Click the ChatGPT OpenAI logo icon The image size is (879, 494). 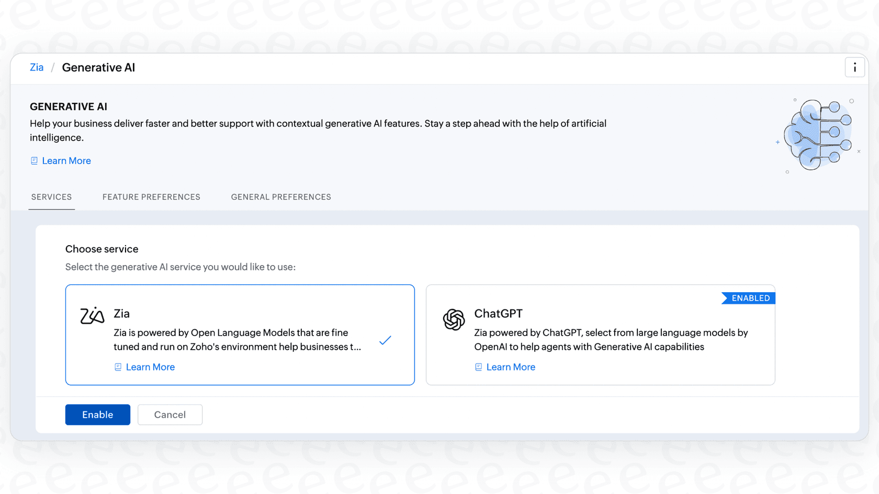[x=454, y=319]
